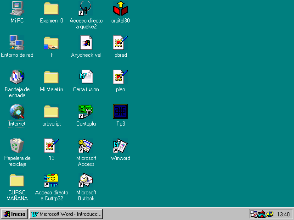Click the "orbital30" label text
Image resolution: width=294 pixels, height=220 pixels.
point(120,21)
